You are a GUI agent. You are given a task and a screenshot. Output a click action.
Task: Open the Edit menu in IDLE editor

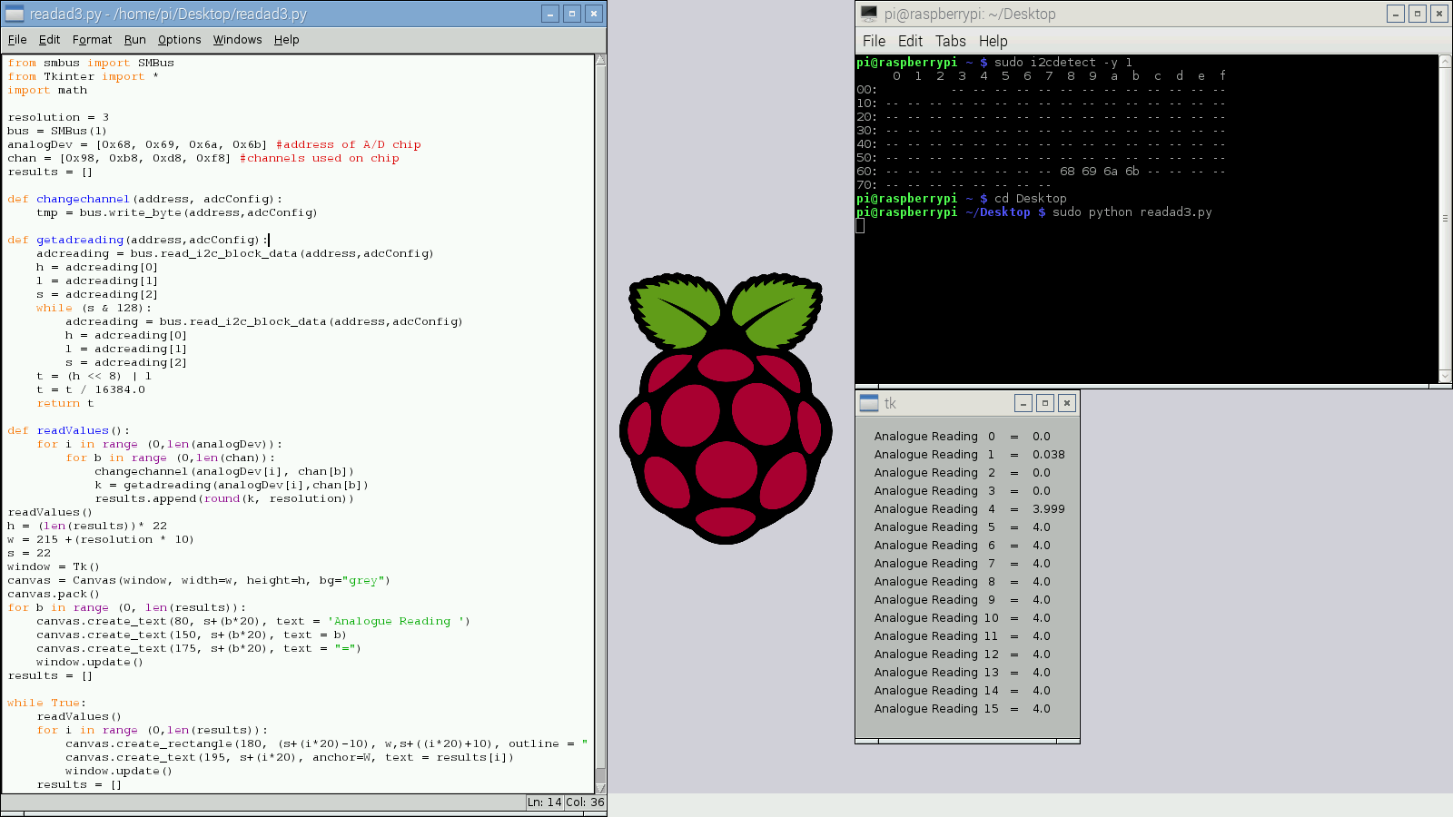49,40
